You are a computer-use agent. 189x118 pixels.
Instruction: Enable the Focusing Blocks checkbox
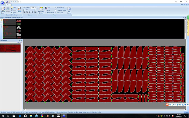[56, 10]
